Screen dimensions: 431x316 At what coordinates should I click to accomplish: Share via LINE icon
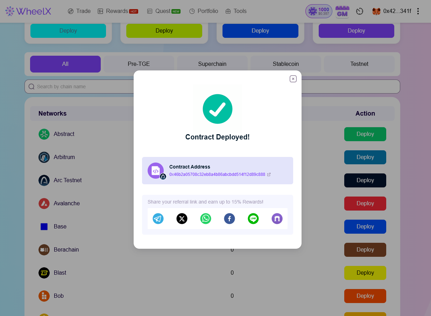[x=253, y=219]
